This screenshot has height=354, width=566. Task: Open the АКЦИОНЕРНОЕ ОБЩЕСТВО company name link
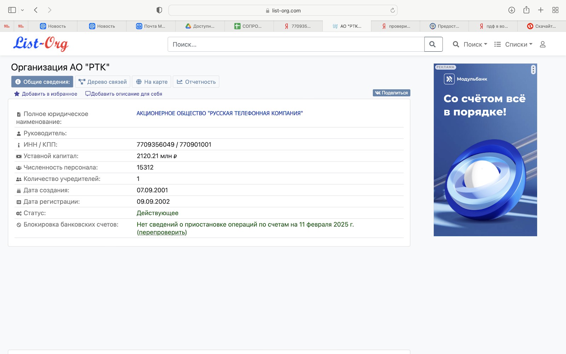pyautogui.click(x=219, y=113)
